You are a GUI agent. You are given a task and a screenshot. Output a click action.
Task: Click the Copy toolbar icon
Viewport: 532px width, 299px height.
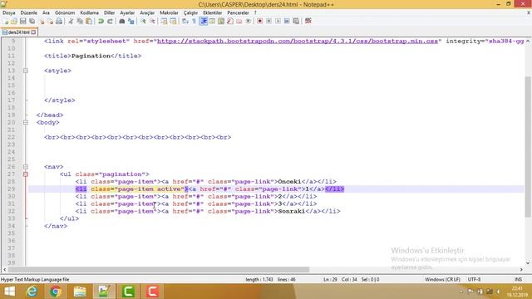pyautogui.click(x=80, y=21)
